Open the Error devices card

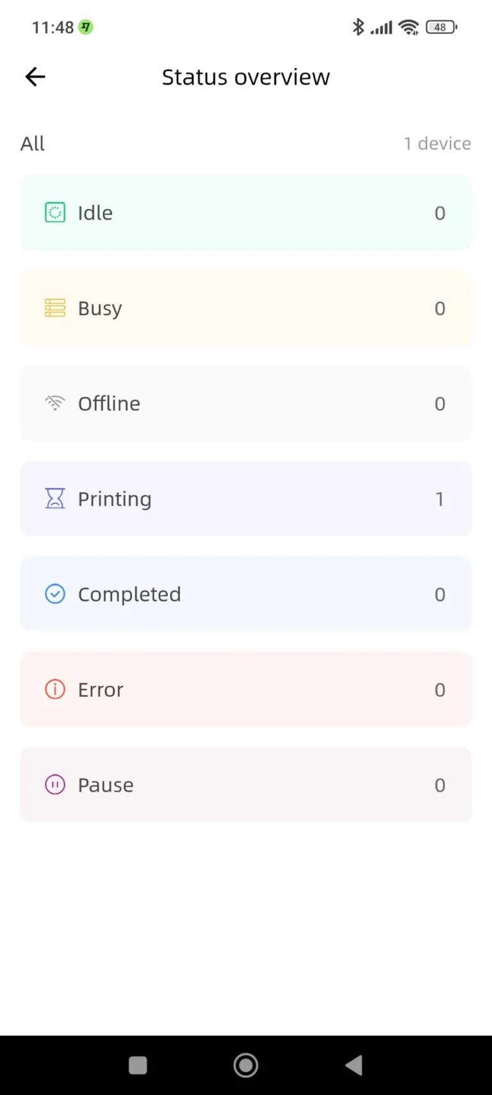(246, 689)
